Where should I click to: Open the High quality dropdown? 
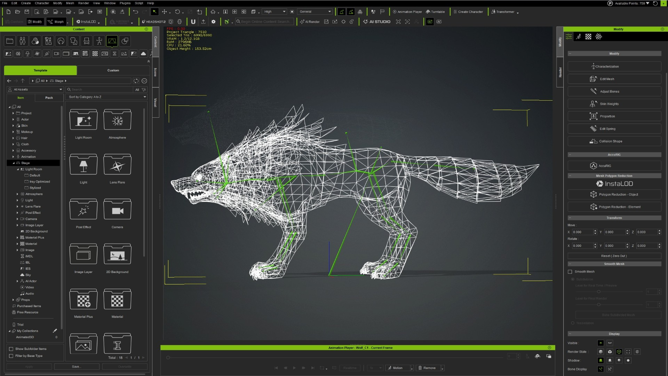click(275, 12)
